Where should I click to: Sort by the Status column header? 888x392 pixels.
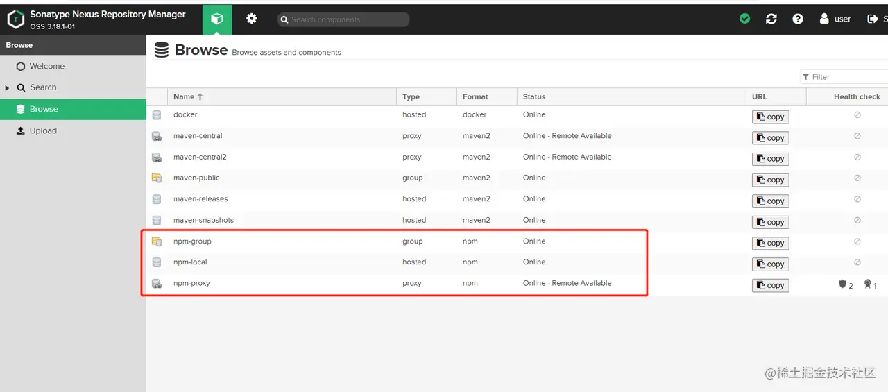point(631,97)
